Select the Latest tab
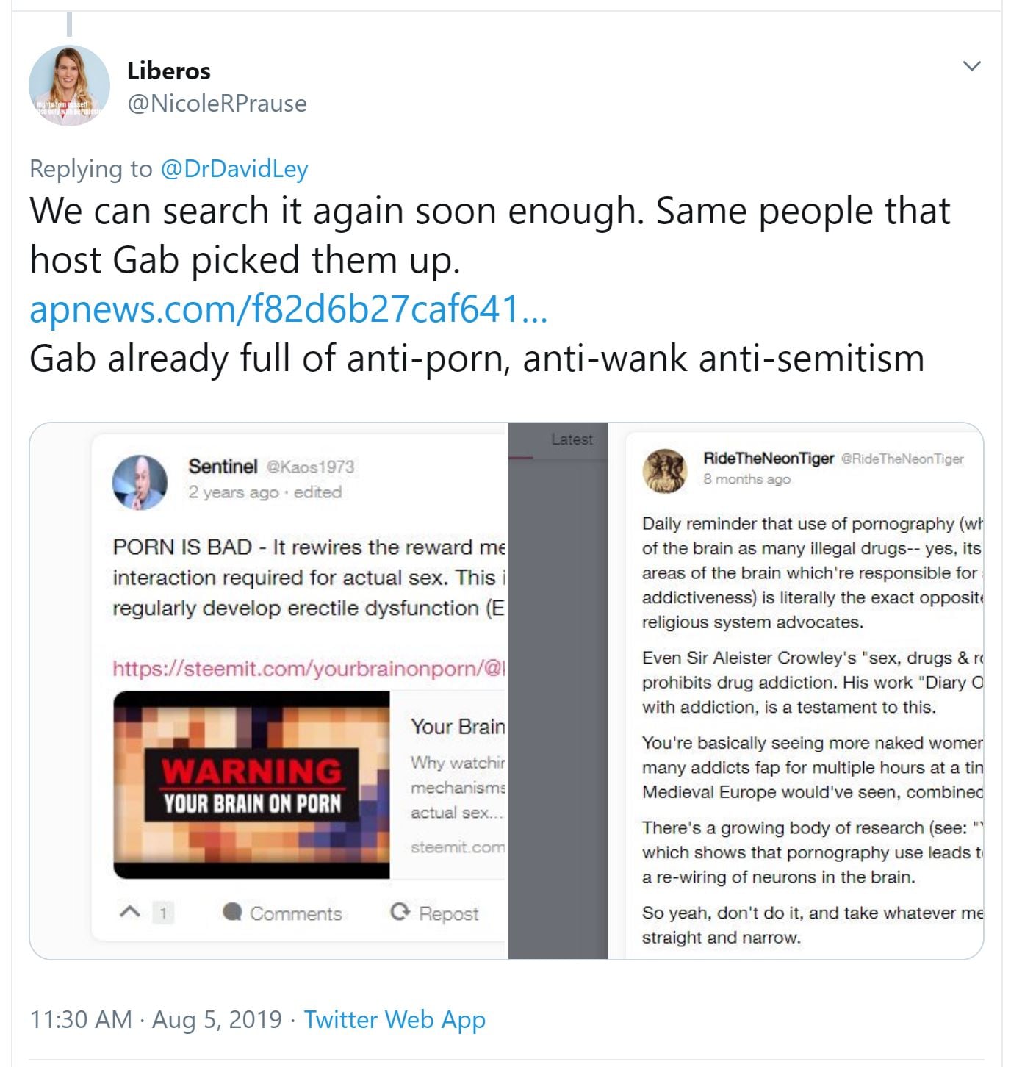Viewport: 1011px width, 1067px height. pyautogui.click(x=572, y=439)
